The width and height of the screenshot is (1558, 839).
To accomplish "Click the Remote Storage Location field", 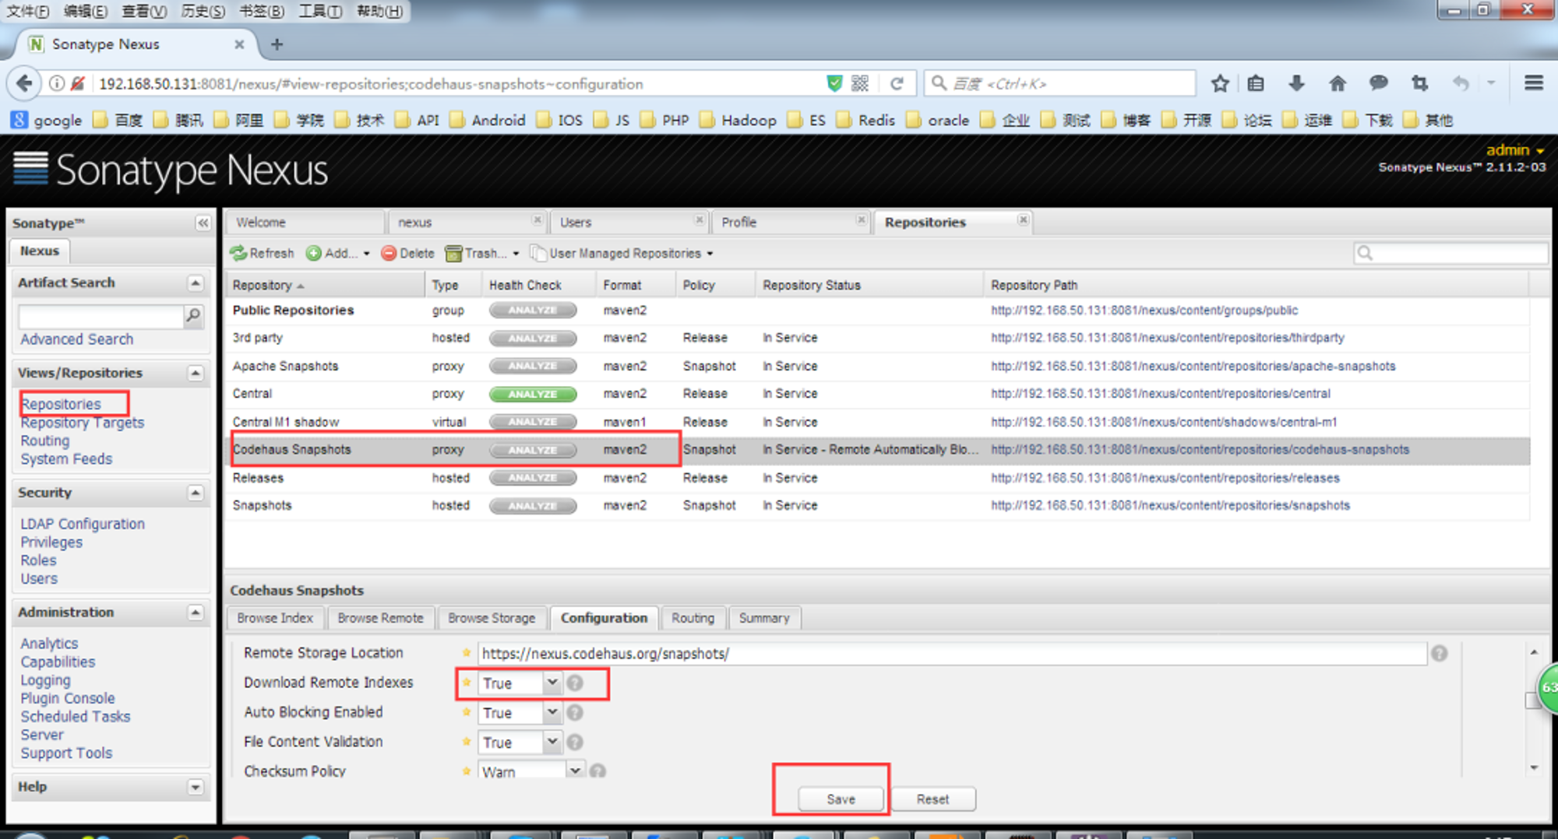I will (951, 654).
